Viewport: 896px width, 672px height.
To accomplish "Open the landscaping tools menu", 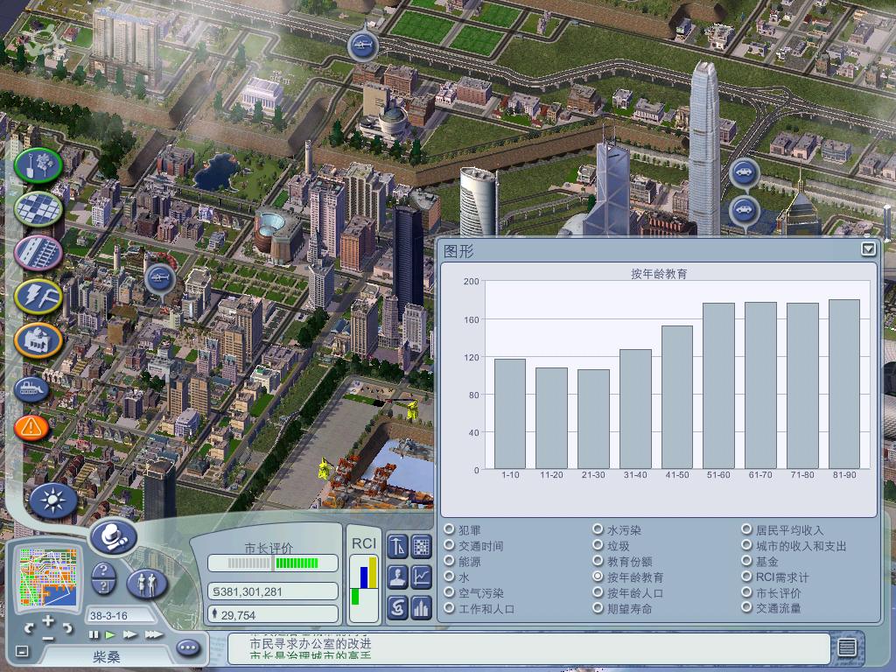I will point(38,166).
